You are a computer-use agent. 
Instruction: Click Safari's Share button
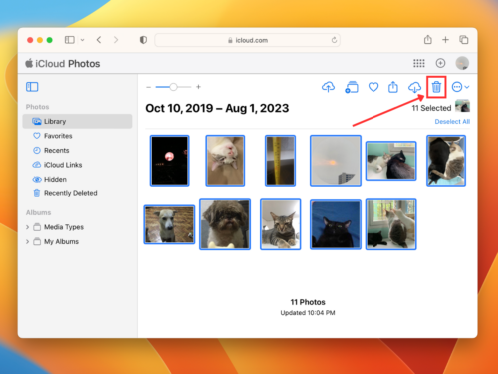428,40
